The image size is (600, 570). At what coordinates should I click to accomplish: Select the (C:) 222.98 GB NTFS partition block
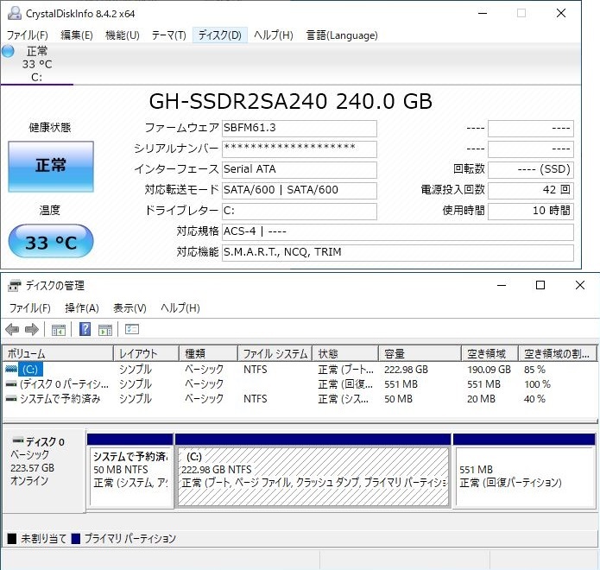(313, 472)
